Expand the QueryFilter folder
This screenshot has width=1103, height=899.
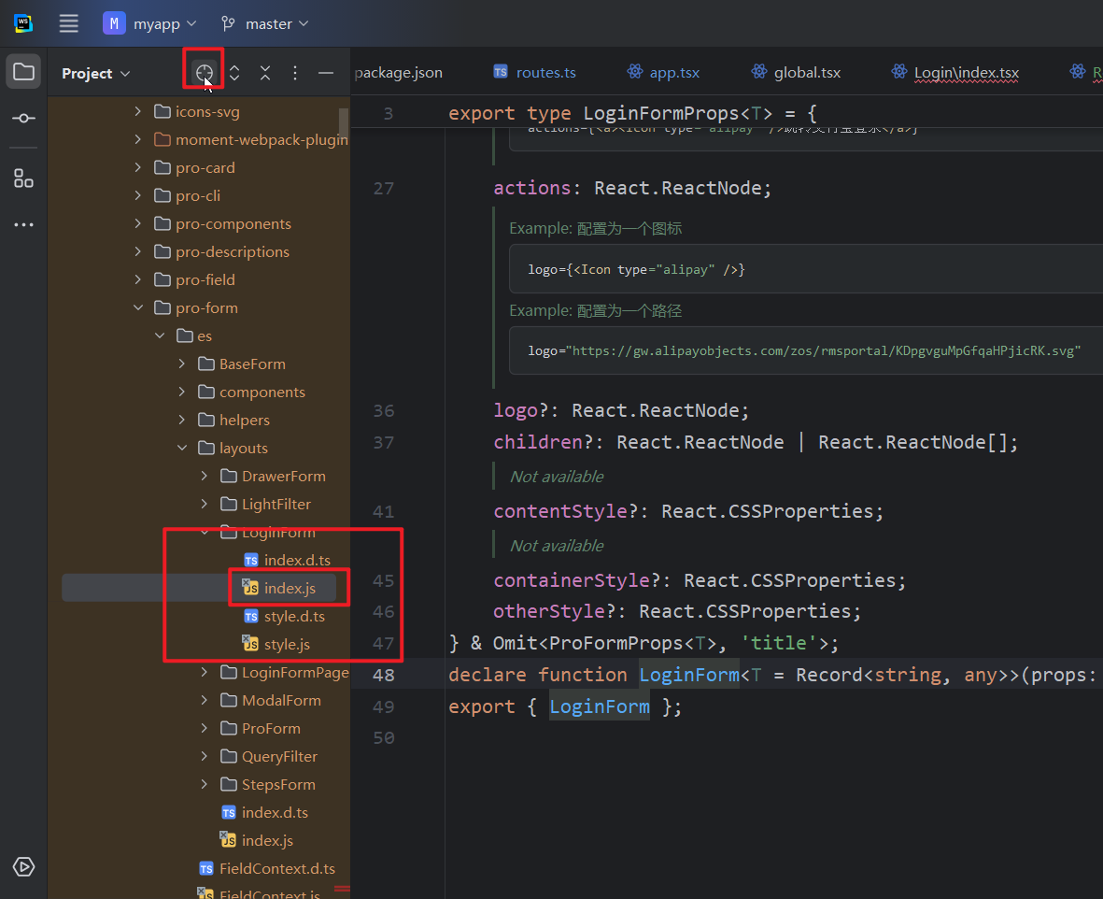[x=204, y=756]
